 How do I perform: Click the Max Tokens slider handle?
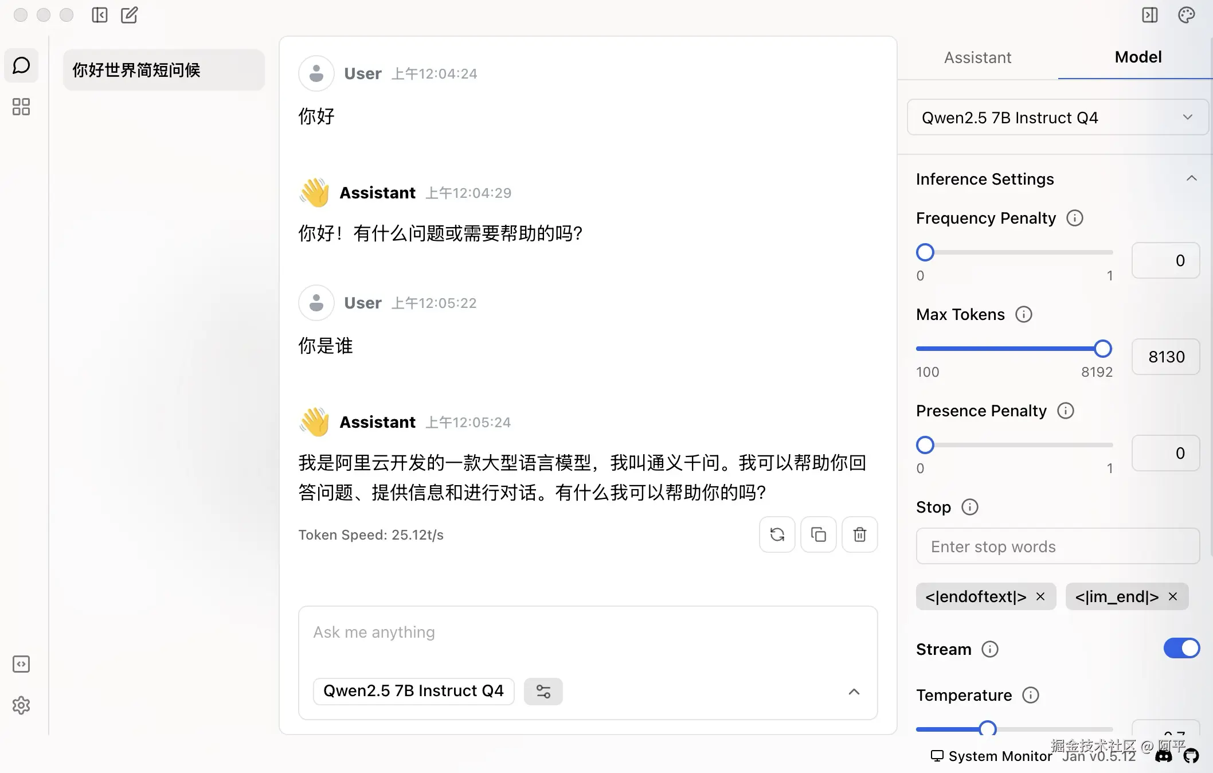coord(1102,349)
